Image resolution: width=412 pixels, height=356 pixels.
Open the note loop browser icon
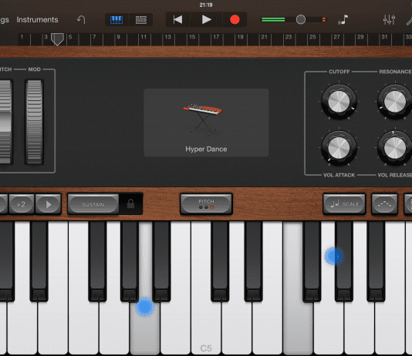[x=343, y=20]
